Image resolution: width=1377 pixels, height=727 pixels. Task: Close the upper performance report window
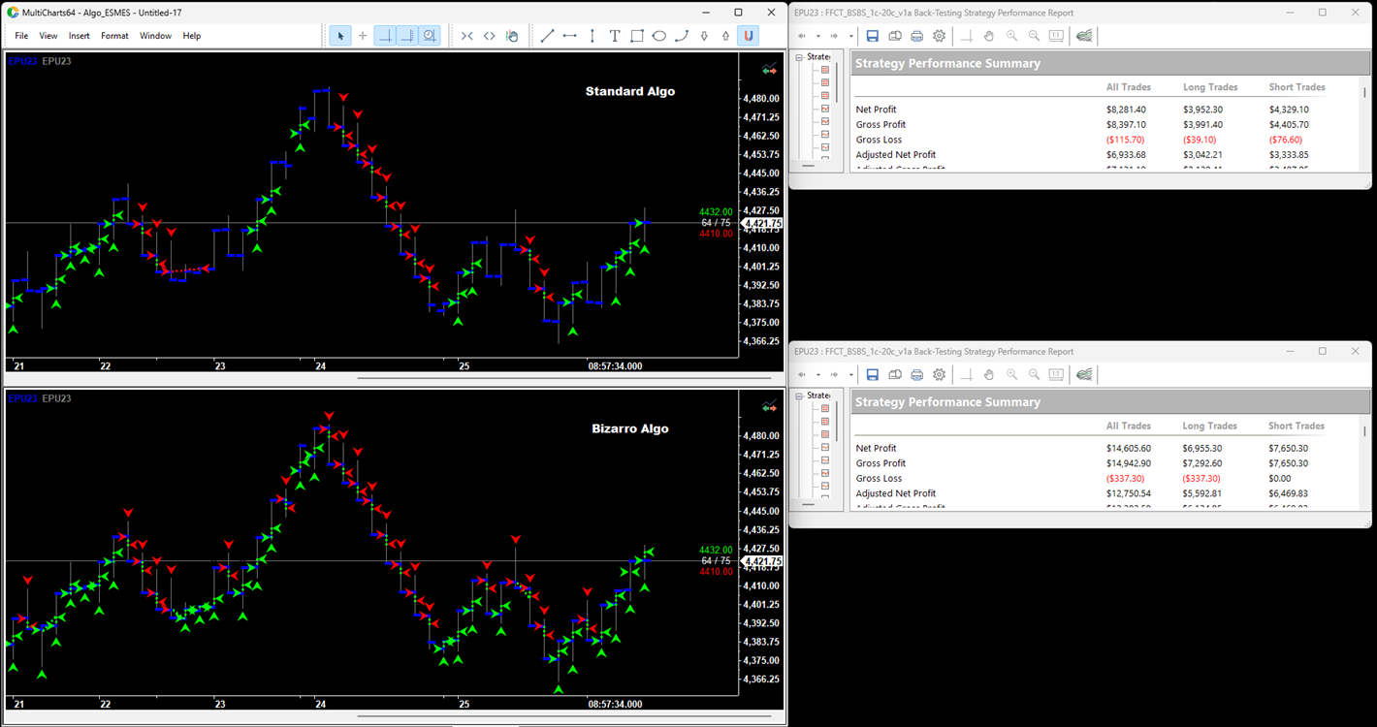point(1355,13)
